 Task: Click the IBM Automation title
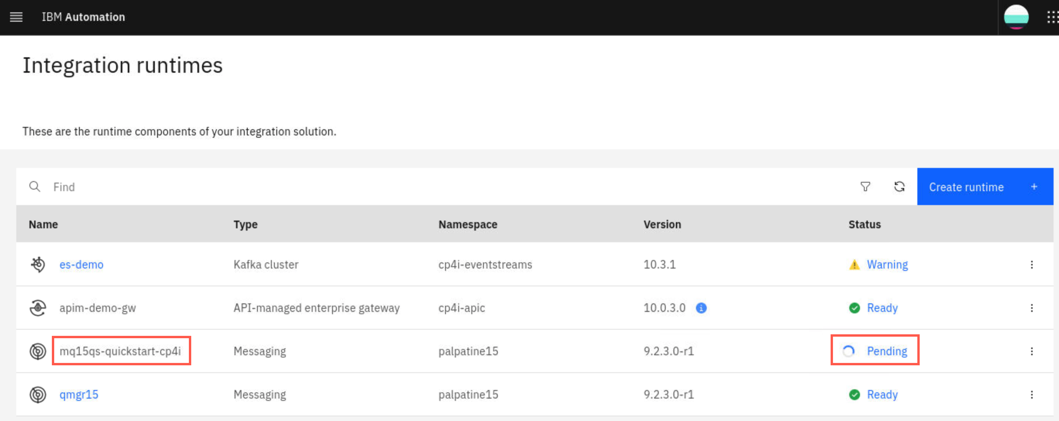pos(84,17)
